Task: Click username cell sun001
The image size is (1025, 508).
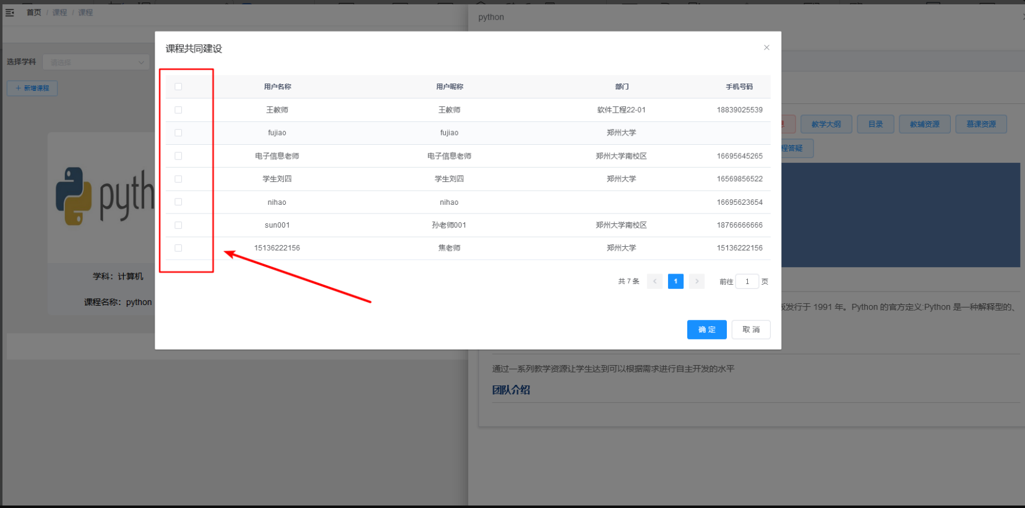Action: tap(277, 225)
